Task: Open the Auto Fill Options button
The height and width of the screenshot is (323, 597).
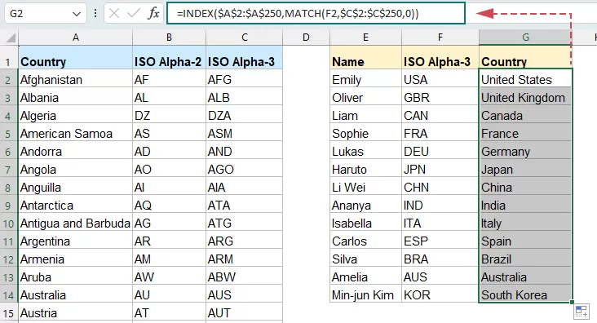Action: 582,312
